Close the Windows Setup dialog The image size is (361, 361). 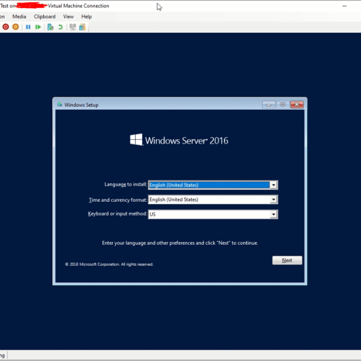click(297, 104)
